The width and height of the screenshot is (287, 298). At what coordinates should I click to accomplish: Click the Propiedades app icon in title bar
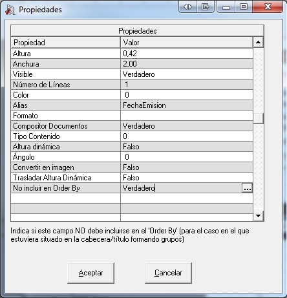pos(10,10)
